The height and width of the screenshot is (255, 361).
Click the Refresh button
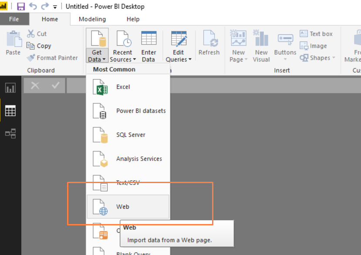tap(209, 43)
